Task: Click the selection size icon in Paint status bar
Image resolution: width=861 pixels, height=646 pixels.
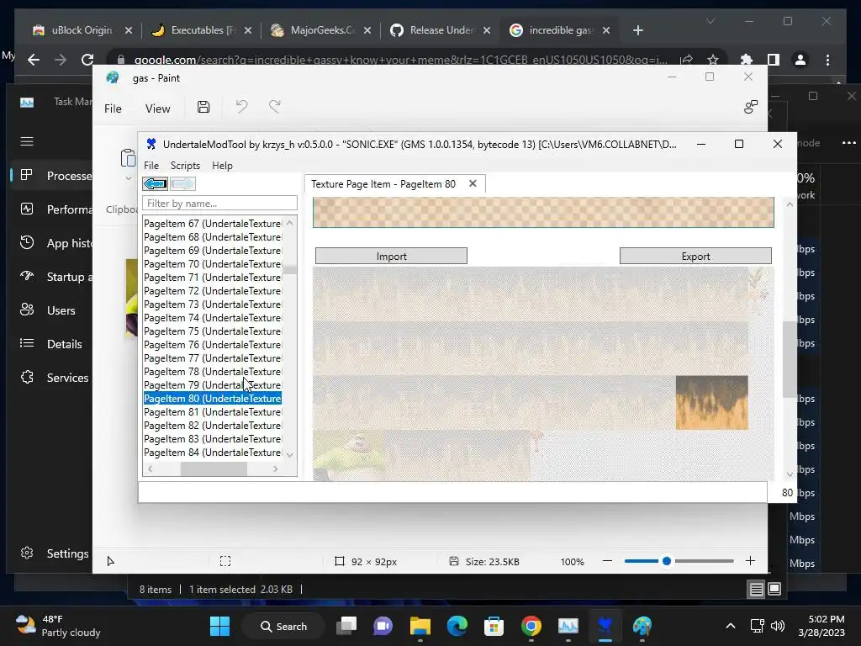Action: [x=225, y=561]
